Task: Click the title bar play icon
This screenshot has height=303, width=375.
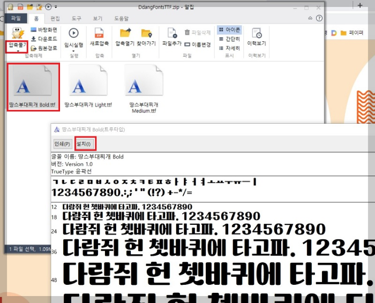Action: [48, 7]
